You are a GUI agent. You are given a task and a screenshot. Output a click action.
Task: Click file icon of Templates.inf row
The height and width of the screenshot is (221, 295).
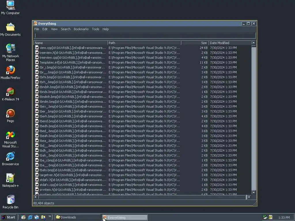pyautogui.click(x=37, y=62)
